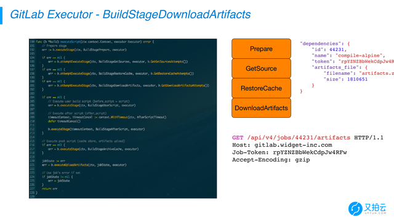Click the Accept-Encoding gzip line

271,160
